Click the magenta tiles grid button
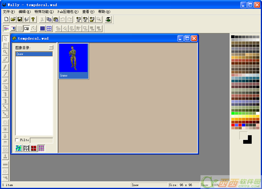 click(x=42, y=148)
